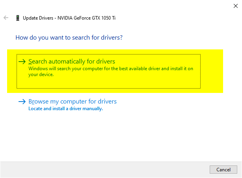242x178 pixels.
Task: Click the graphics card device icon
Action: [18, 18]
